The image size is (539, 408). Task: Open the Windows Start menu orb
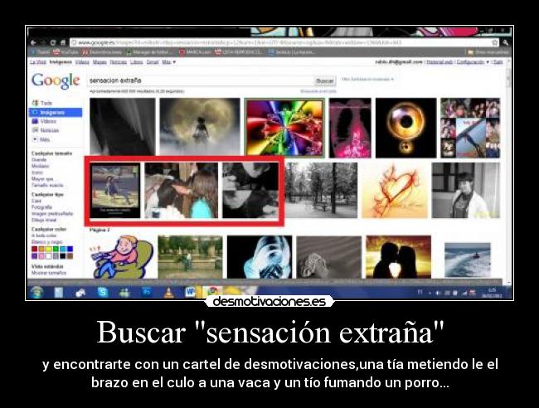click(36, 293)
